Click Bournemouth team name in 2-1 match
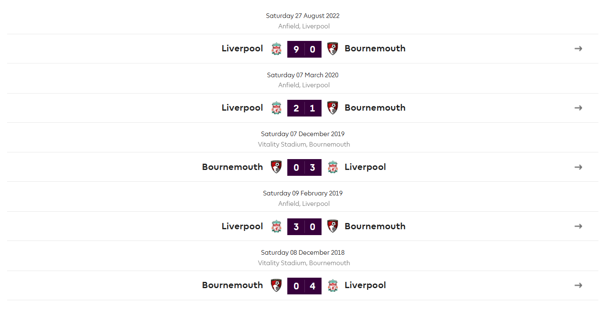The image size is (603, 309). point(375,108)
